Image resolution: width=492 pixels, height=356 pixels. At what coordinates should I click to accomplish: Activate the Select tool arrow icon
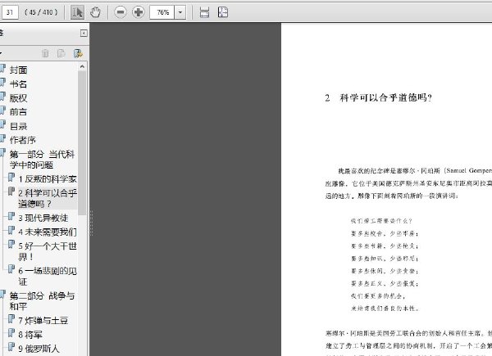point(77,12)
